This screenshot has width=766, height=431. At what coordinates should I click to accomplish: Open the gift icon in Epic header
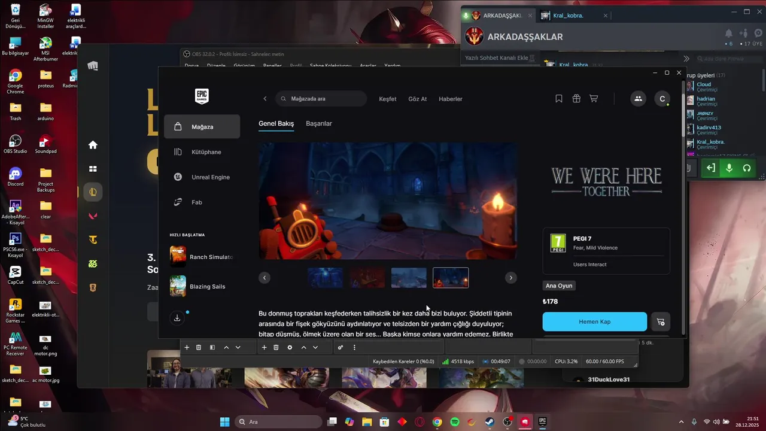click(x=576, y=99)
